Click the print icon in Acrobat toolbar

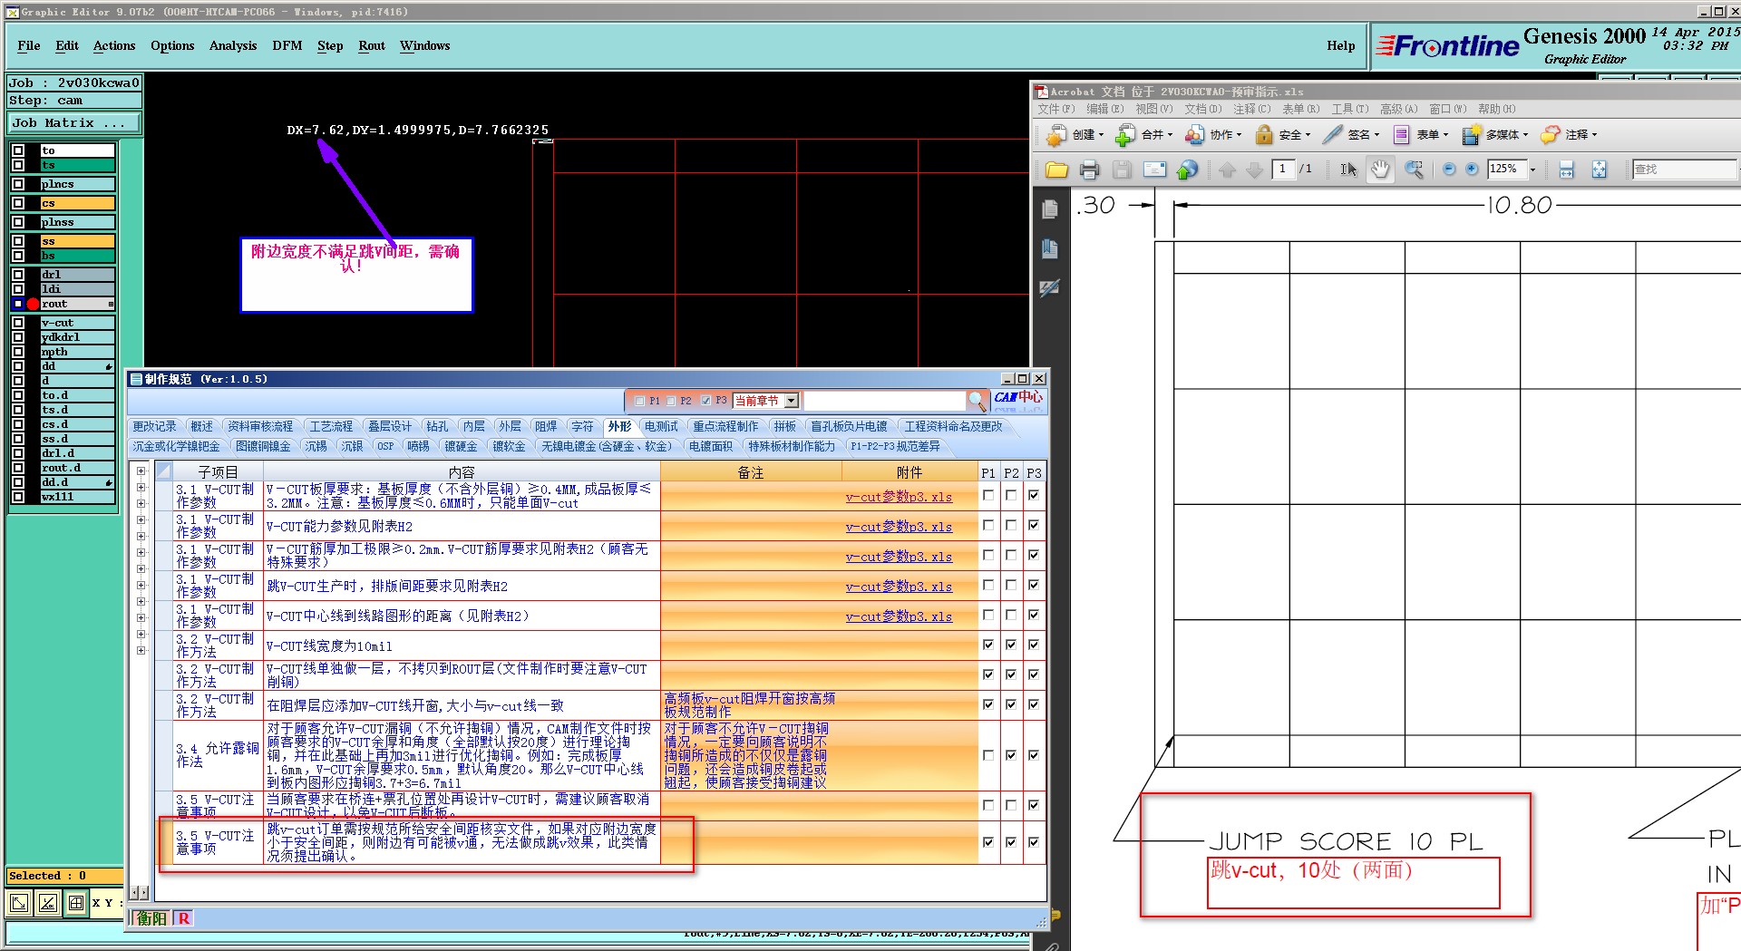click(1089, 170)
